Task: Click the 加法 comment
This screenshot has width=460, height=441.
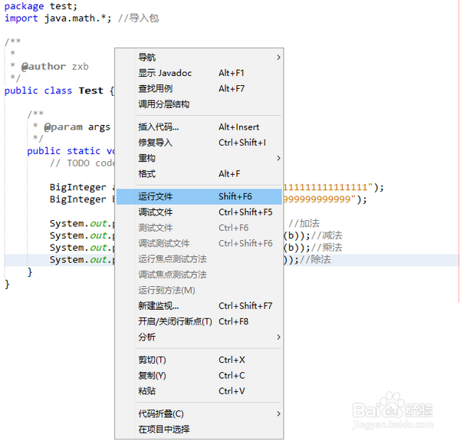Action: point(304,223)
